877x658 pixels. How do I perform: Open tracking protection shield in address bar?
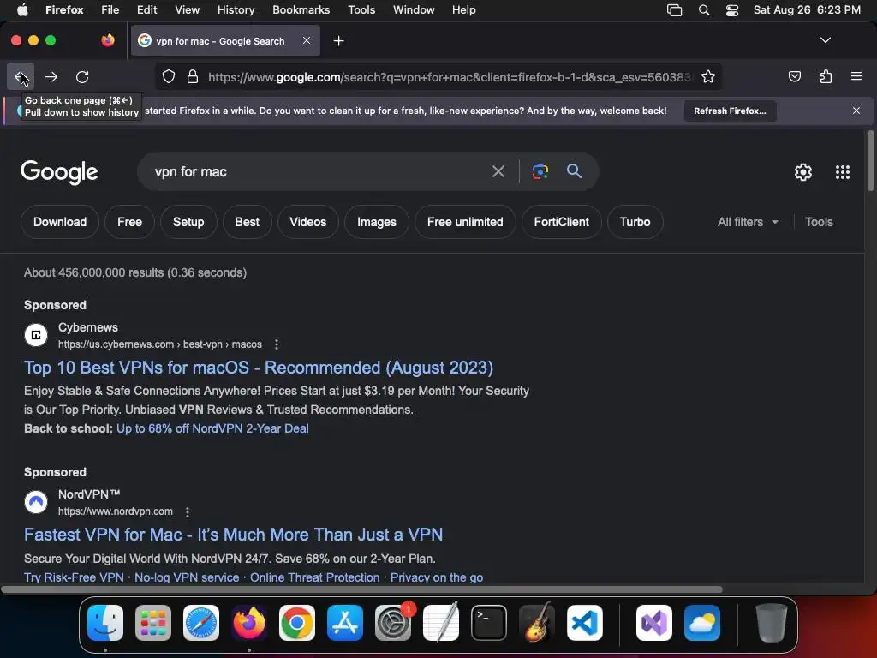click(x=169, y=76)
